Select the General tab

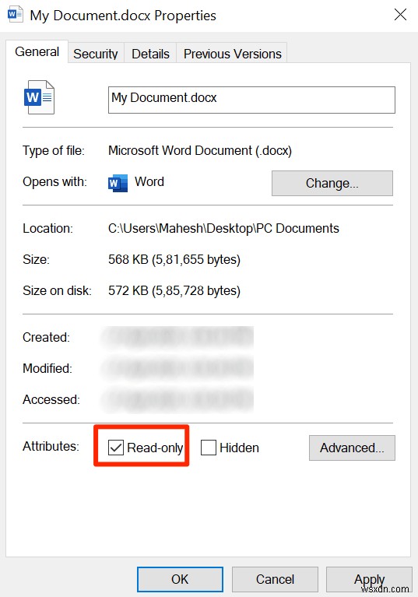37,51
